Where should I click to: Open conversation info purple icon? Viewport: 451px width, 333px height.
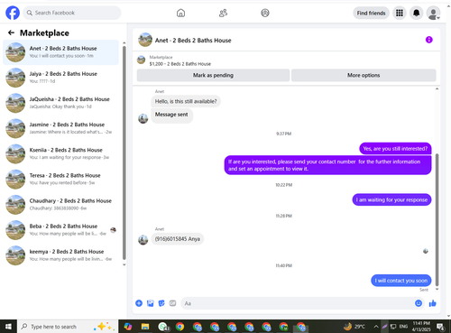click(x=429, y=40)
